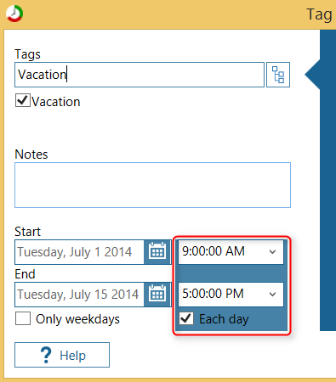Expand the 9:00:00 AM start time dropdown arrow
This screenshot has height=382, width=336.
[272, 252]
